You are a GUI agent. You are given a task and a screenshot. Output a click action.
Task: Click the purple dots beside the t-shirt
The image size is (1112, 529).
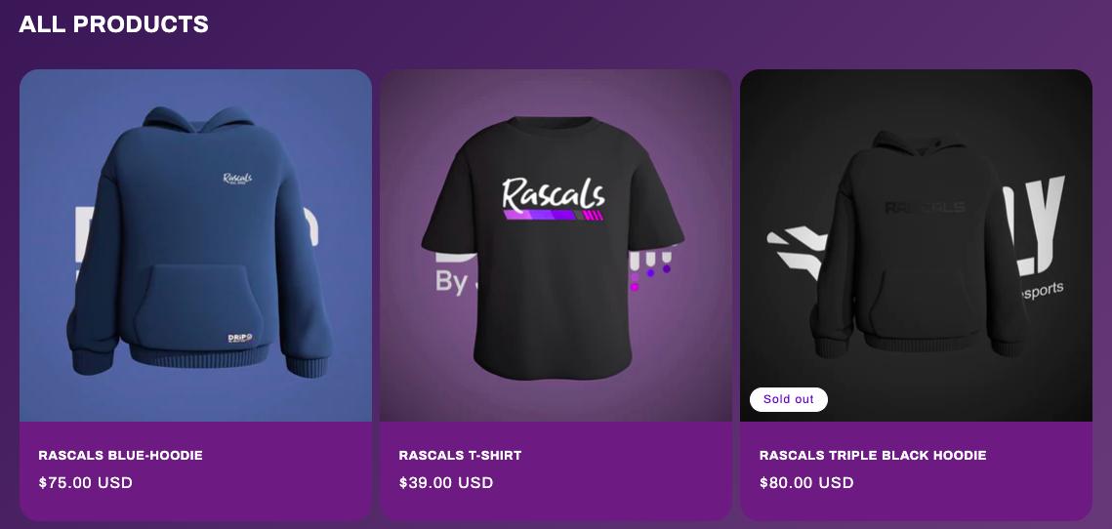click(650, 273)
